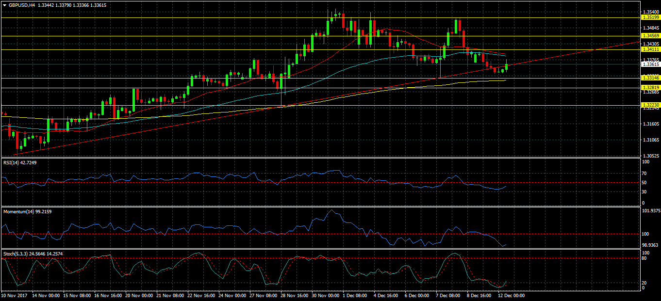Image resolution: width=661 pixels, height=301 pixels.
Task: Click the 1 Dec 08:00 time label
Action: (x=355, y=295)
